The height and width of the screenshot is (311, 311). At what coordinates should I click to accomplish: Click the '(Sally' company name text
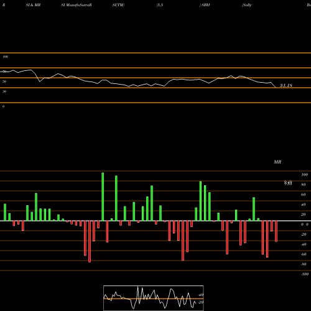pyautogui.click(x=247, y=5)
